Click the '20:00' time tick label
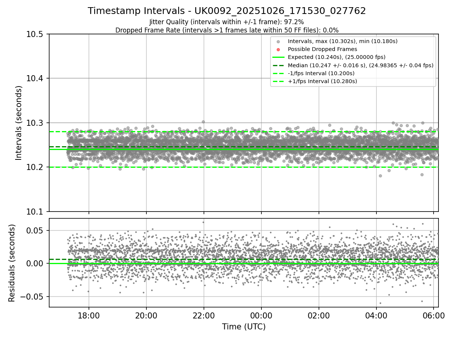 tap(146, 315)
